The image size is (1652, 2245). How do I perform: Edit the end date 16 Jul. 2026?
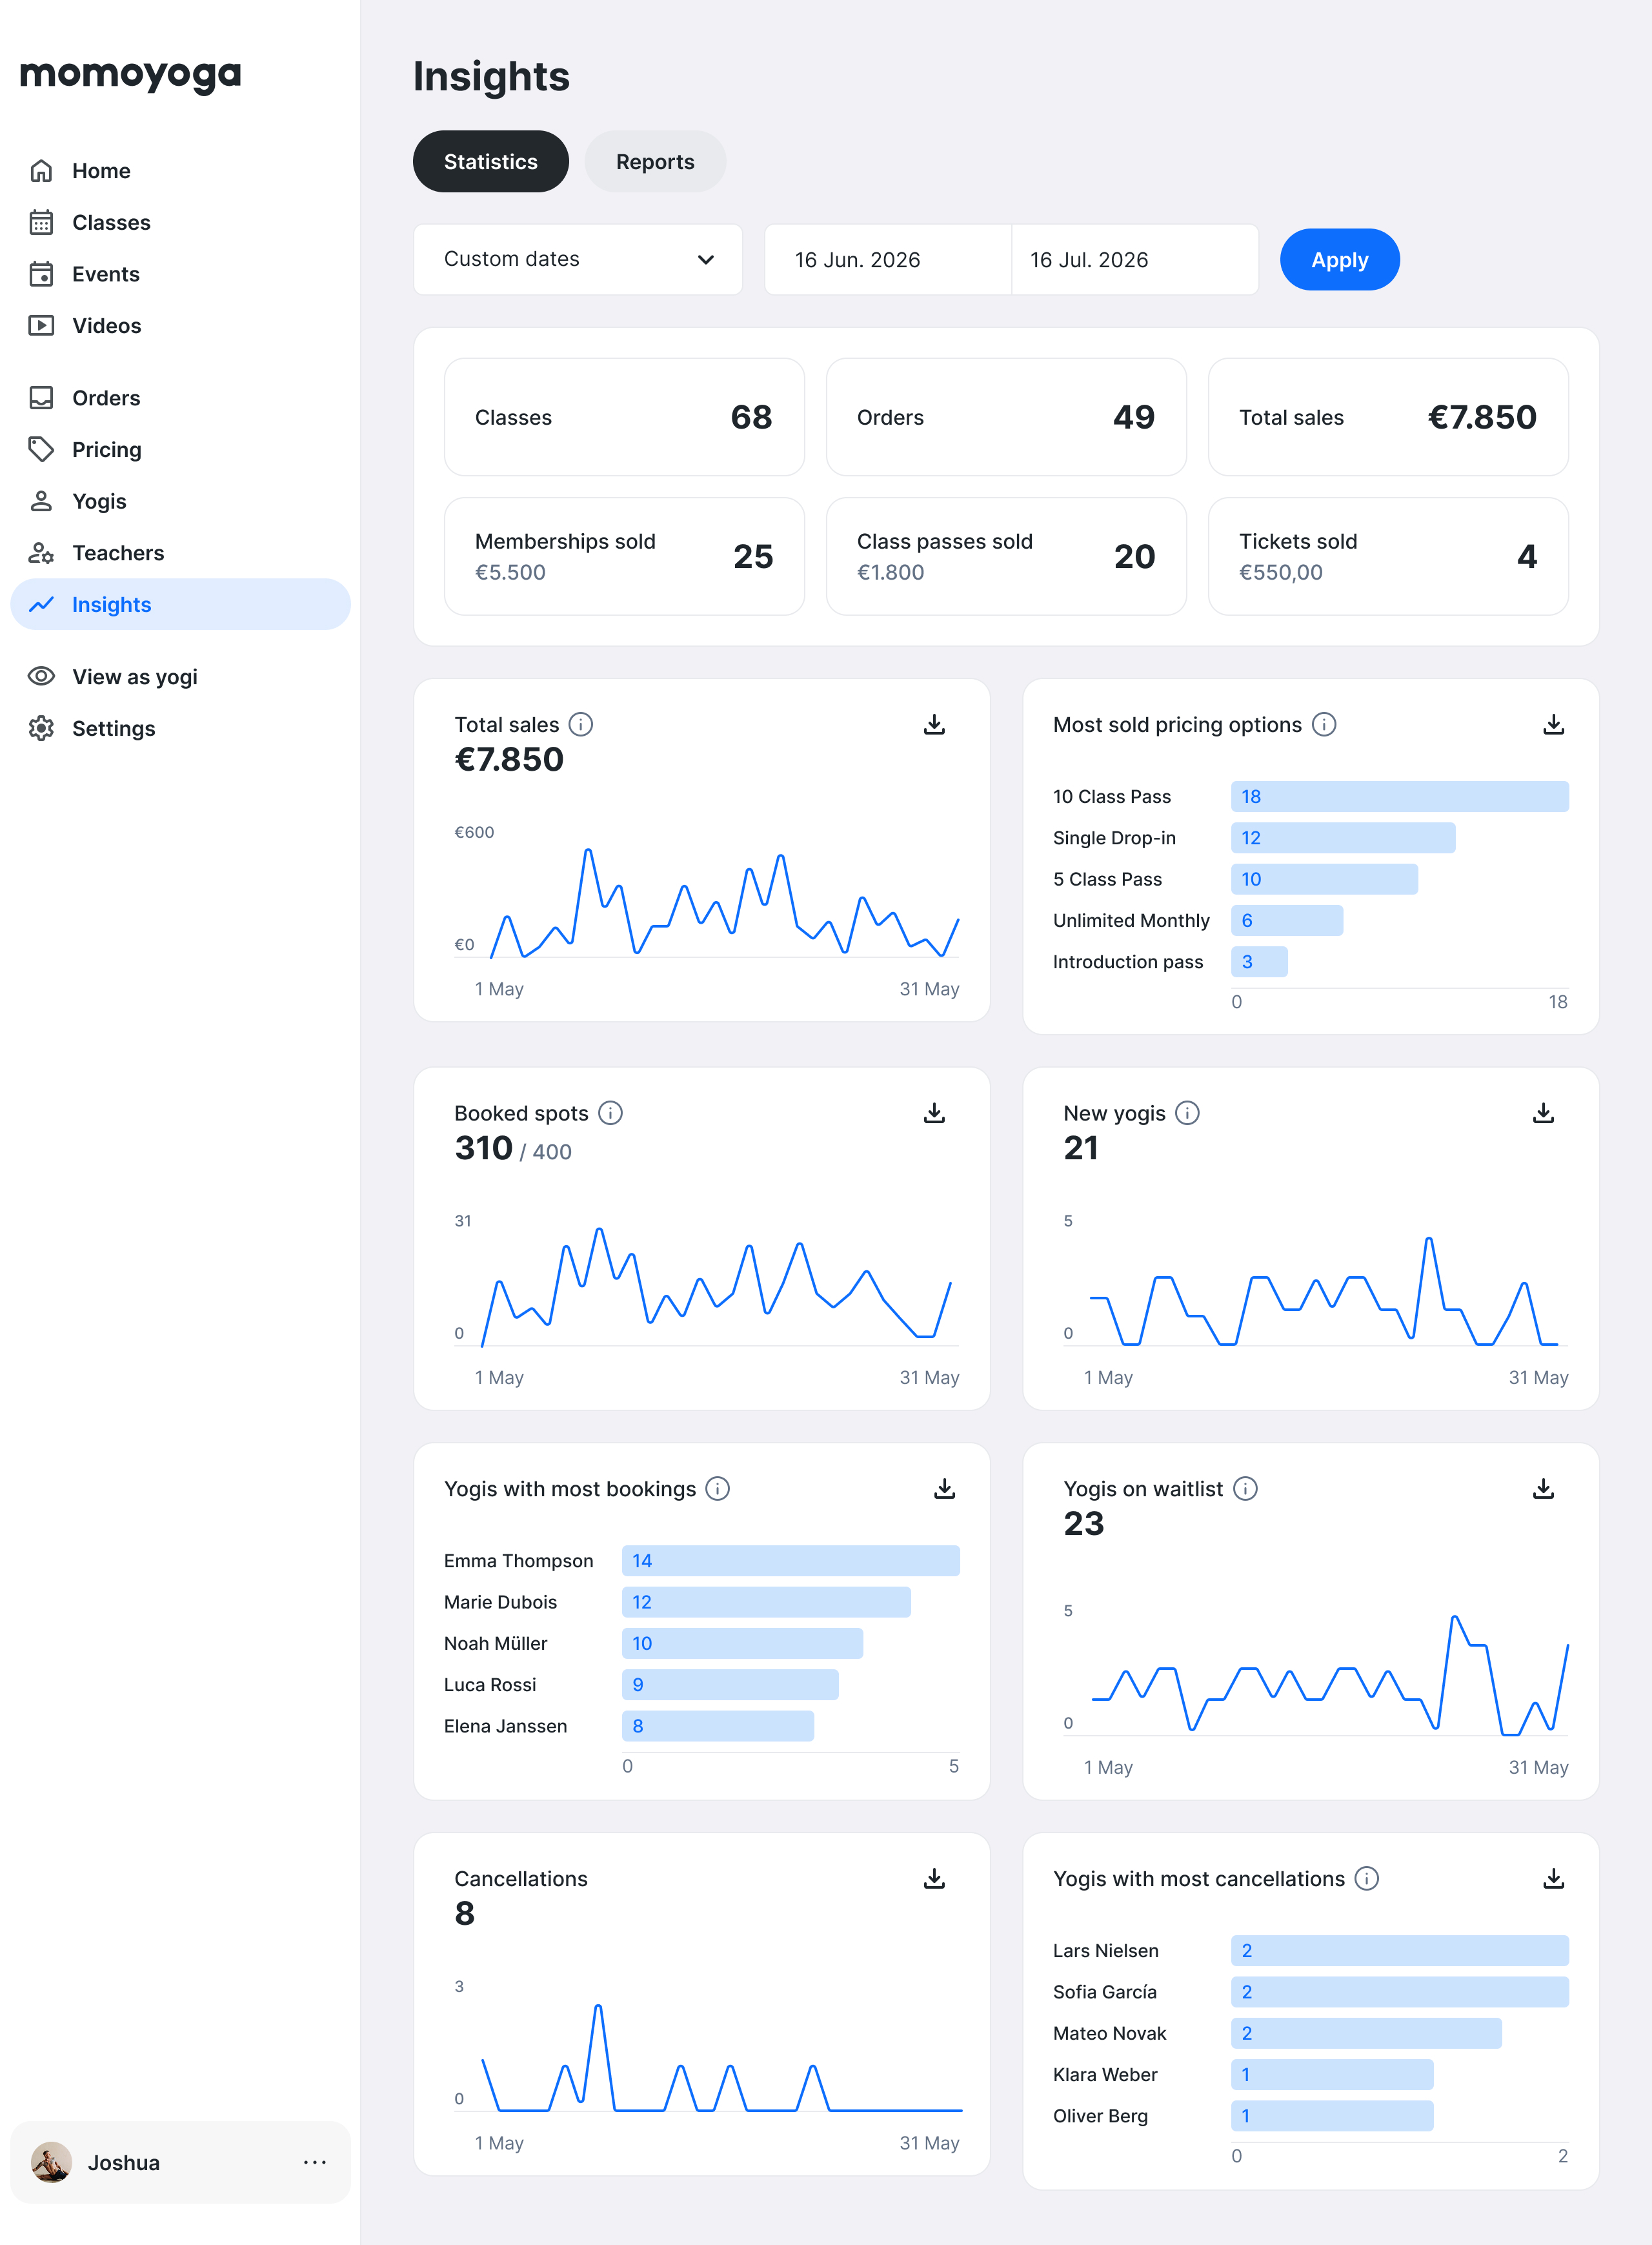click(x=1133, y=260)
